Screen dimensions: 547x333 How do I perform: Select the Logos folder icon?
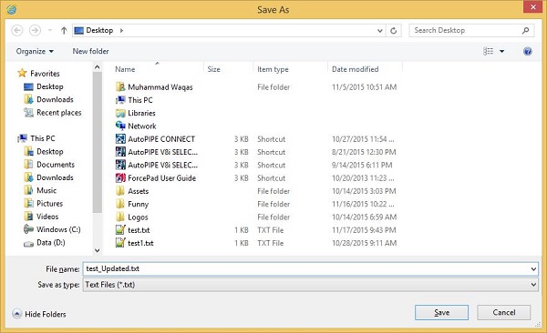click(120, 217)
